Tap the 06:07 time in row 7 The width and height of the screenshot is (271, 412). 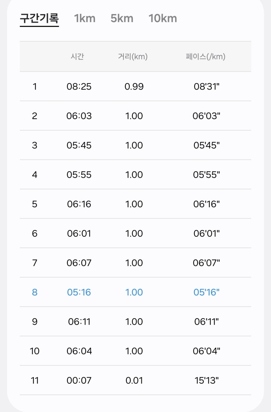click(x=79, y=263)
